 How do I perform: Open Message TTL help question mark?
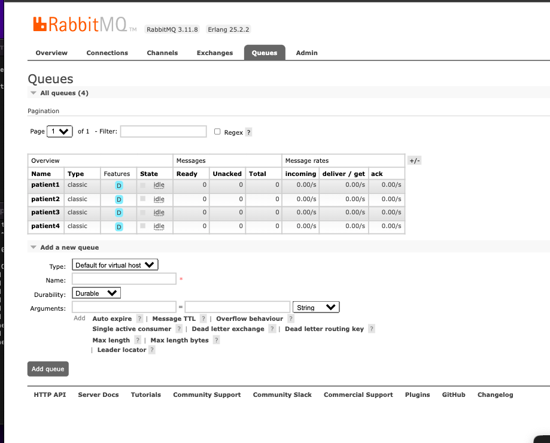tap(203, 318)
